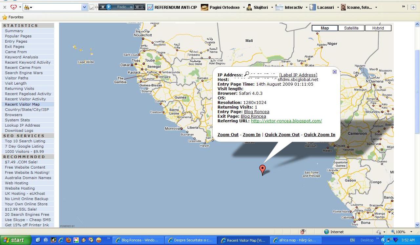The image size is (420, 245).
Task: Click the Internet zone globe icon
Action: point(326,232)
